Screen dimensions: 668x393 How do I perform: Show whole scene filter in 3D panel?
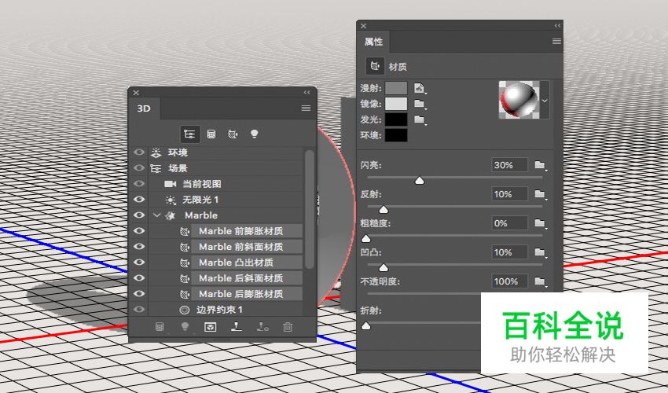tap(189, 134)
